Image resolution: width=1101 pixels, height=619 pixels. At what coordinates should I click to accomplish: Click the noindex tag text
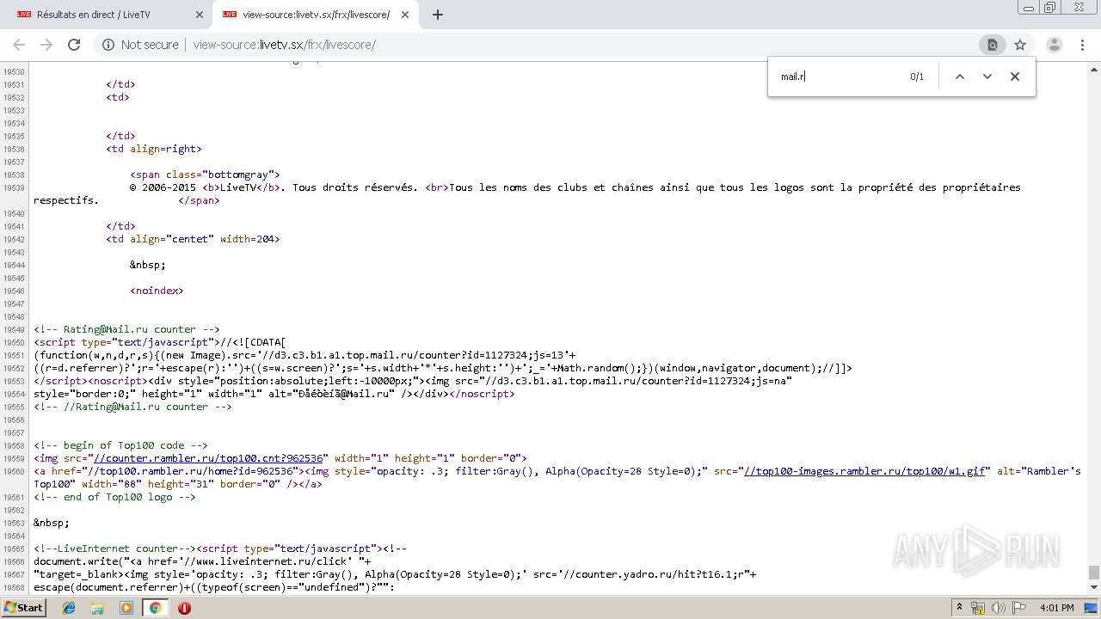(157, 291)
